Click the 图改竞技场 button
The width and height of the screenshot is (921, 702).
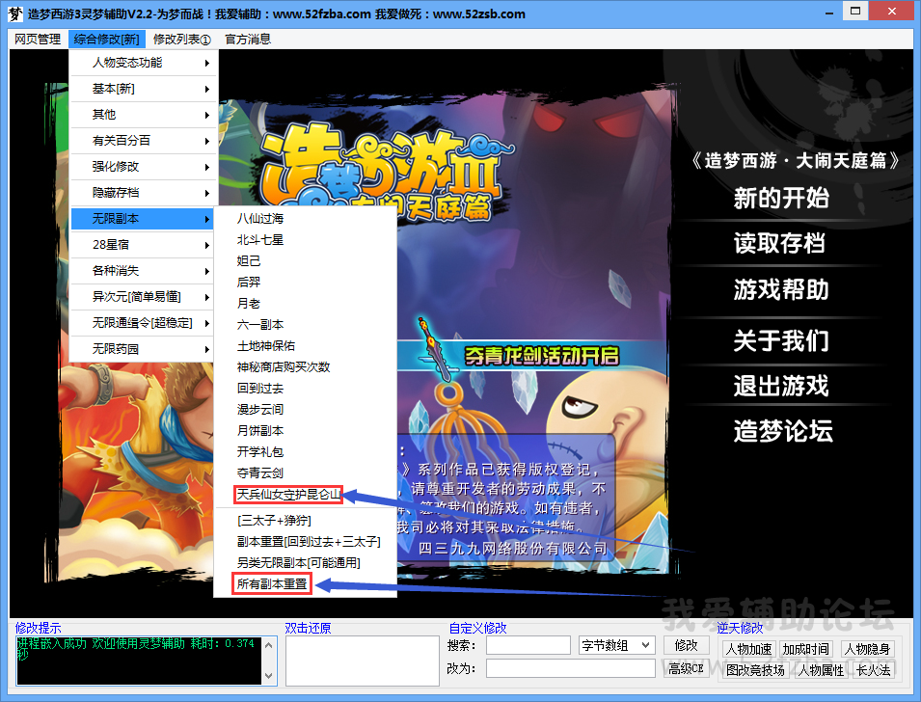click(755, 670)
